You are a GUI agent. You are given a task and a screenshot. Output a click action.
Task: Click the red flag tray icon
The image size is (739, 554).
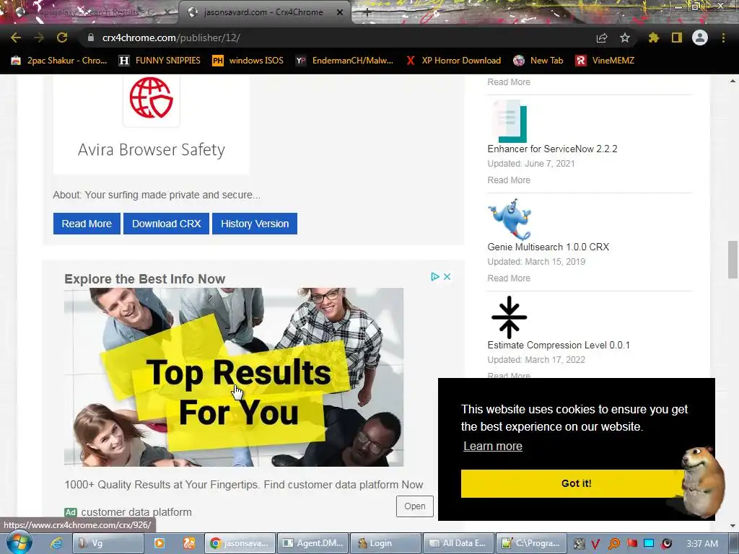pos(631,544)
